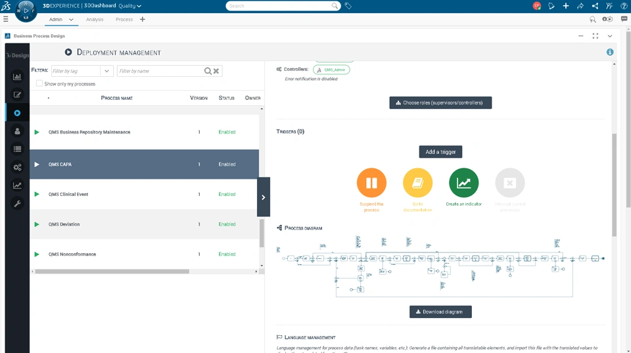Open the user sidebar icon
The image size is (631, 353).
pyautogui.click(x=17, y=131)
